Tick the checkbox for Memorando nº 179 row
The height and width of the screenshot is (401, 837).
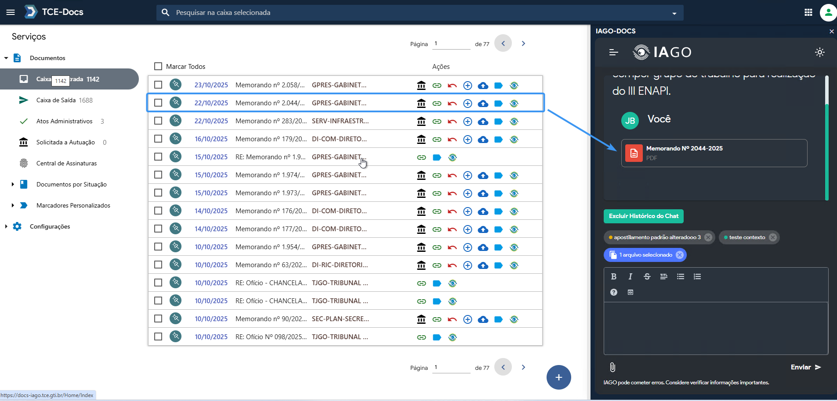click(158, 139)
